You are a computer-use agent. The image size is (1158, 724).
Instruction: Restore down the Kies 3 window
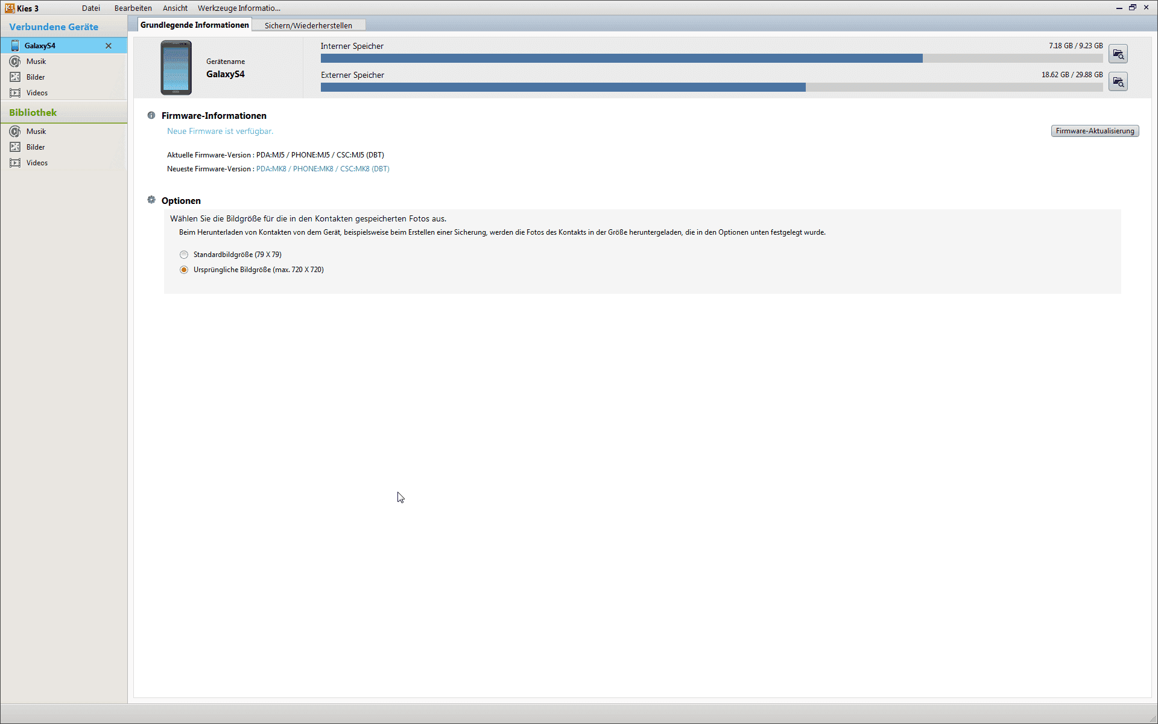[x=1133, y=8]
